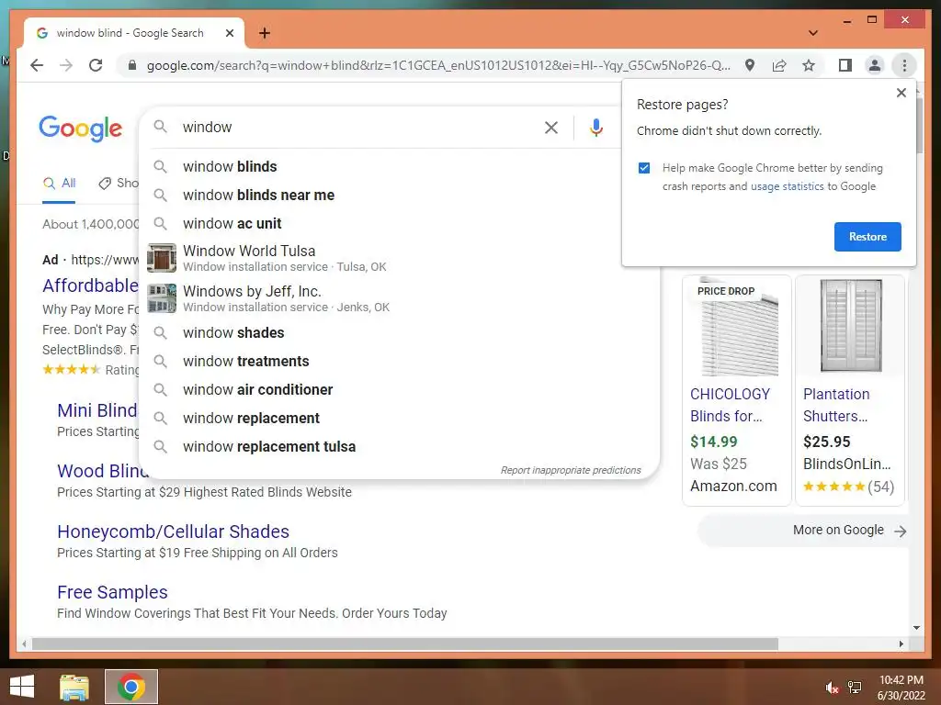Dismiss the Restore pages popup

tap(901, 93)
